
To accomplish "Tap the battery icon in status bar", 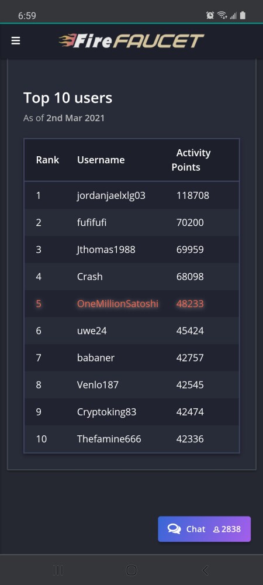I will click(x=243, y=15).
